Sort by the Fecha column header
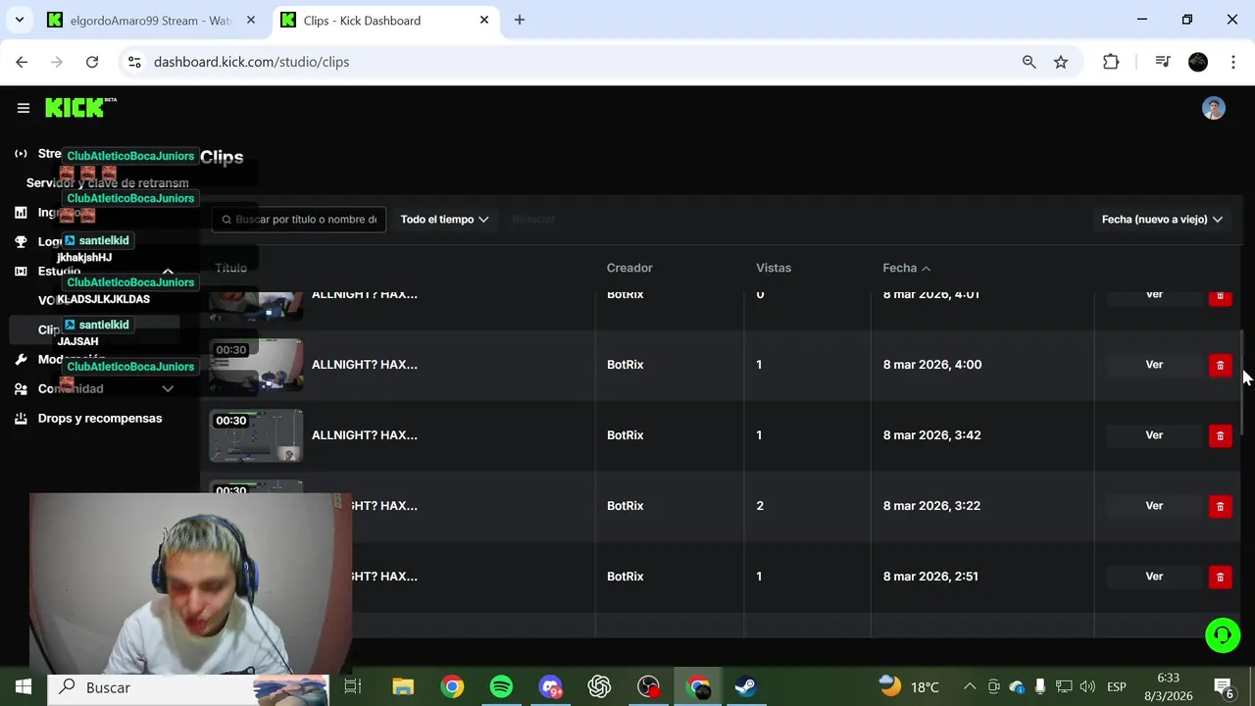The image size is (1255, 706). coord(907,268)
